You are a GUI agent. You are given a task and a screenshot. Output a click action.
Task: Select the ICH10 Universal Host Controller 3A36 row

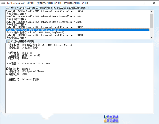click(78, 11)
